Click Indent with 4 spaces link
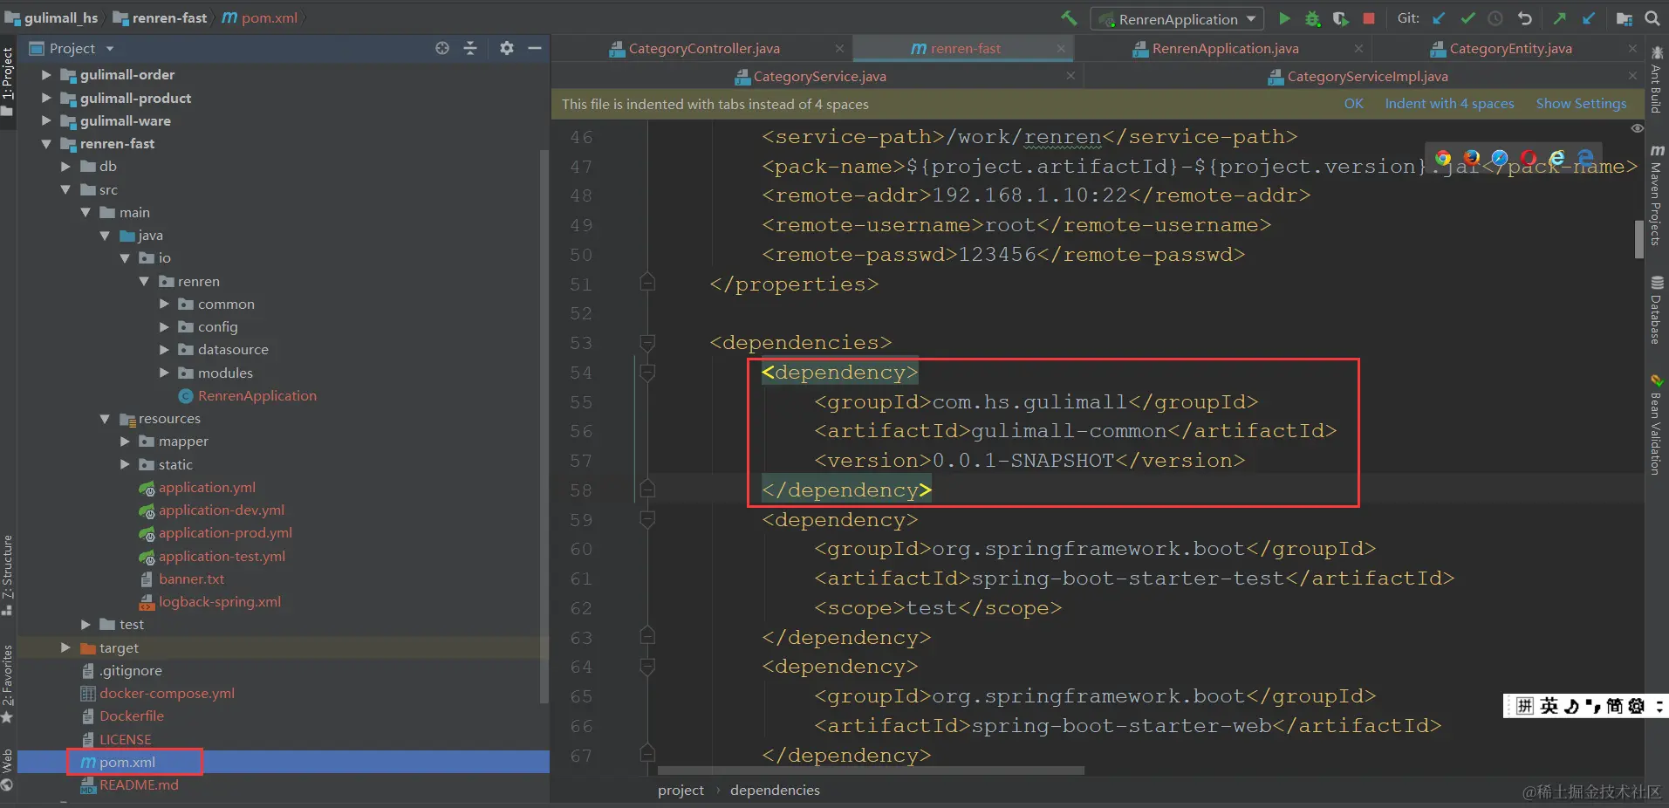The width and height of the screenshot is (1669, 808). pos(1449,104)
